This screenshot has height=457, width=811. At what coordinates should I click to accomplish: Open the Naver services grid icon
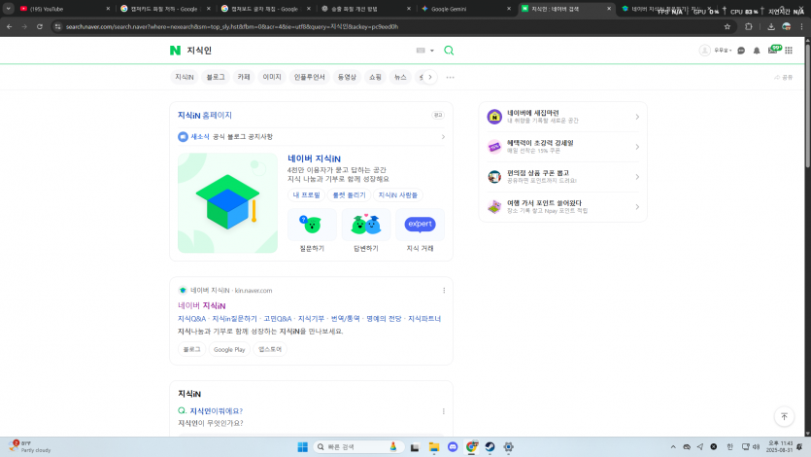click(789, 51)
